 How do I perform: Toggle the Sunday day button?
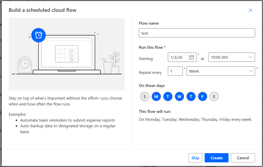pyautogui.click(x=144, y=96)
